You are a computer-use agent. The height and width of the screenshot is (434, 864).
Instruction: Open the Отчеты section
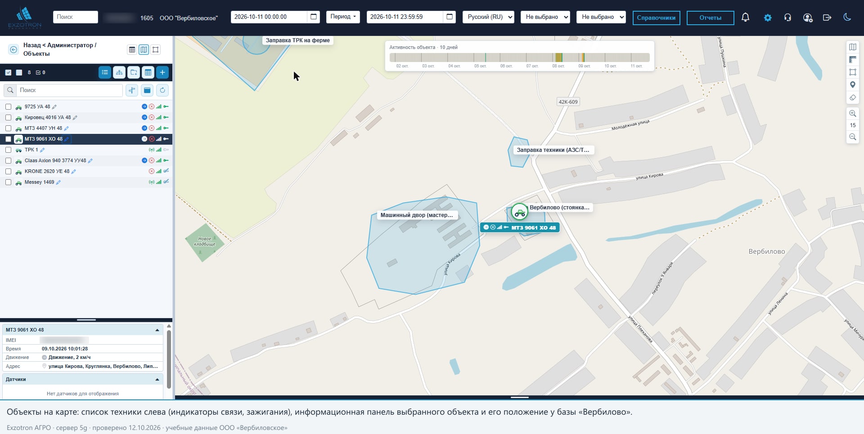click(710, 18)
